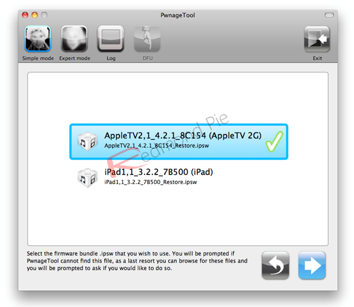Screen dimensions: 354x307
Task: Exit PwnageTool via Exit icon
Action: [x=317, y=39]
